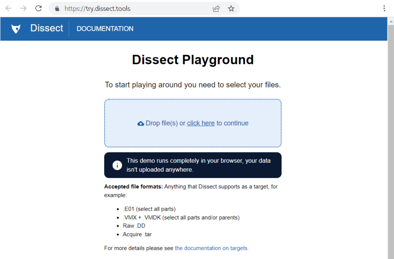
Task: Click inside the browser address bar
Action: pos(115,8)
